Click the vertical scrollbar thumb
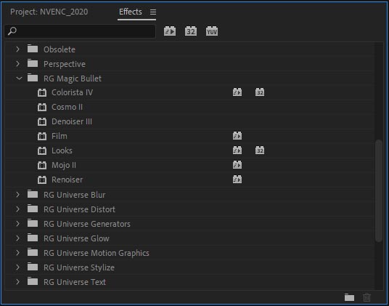Image resolution: width=389 pixels, height=306 pixels. click(x=379, y=190)
